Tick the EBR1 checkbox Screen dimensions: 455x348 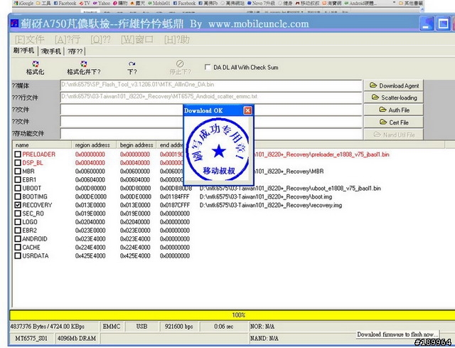(x=18, y=179)
